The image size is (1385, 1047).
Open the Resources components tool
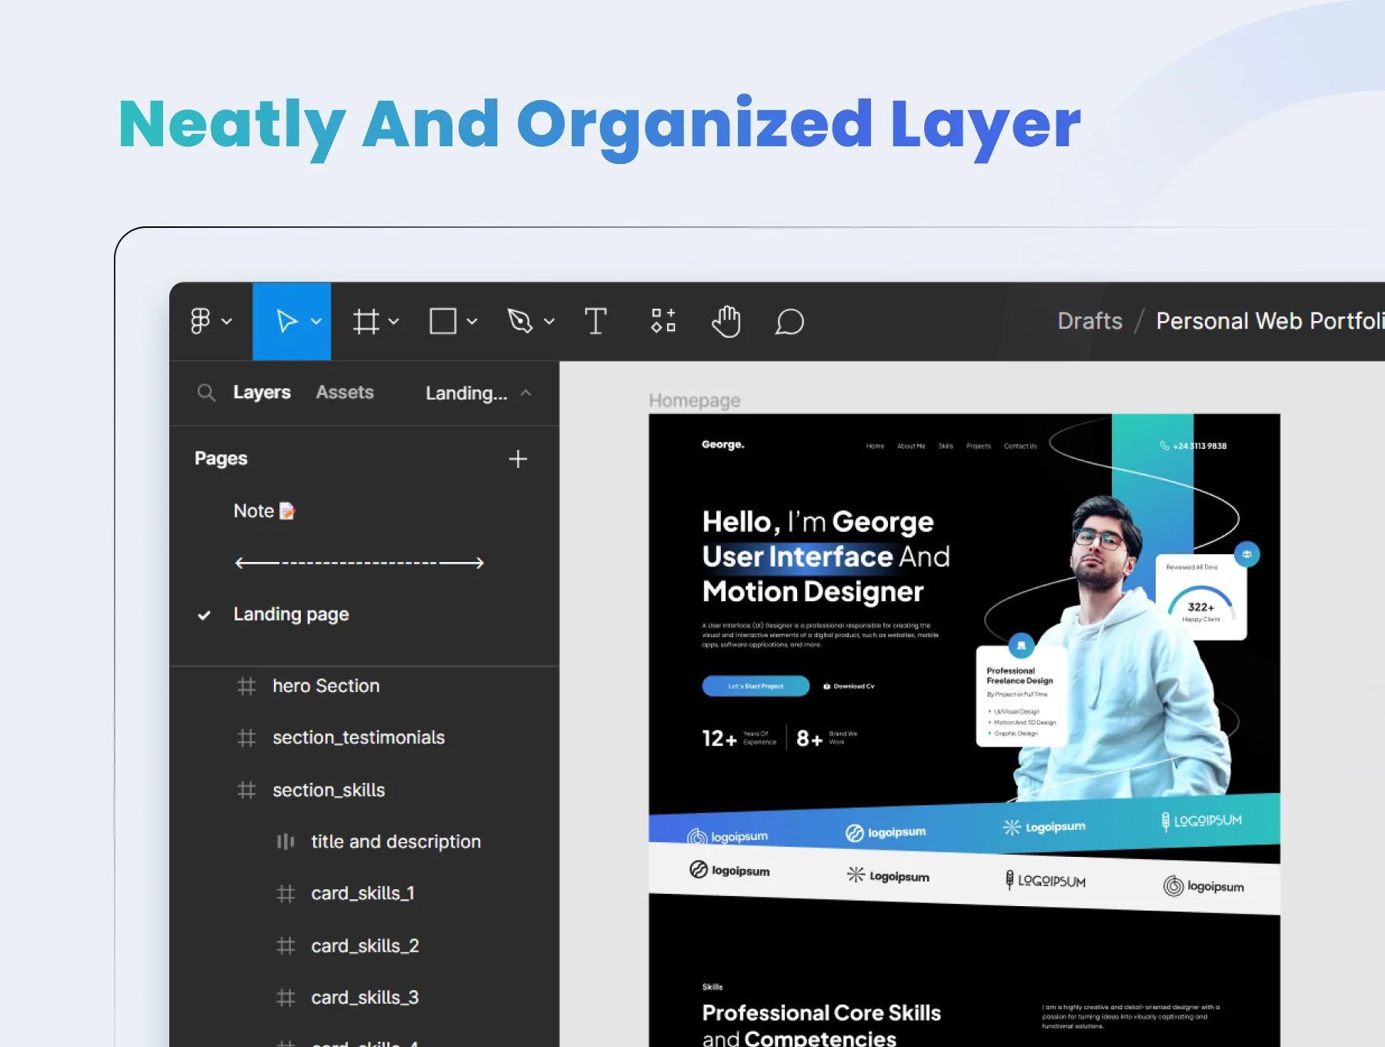tap(663, 320)
